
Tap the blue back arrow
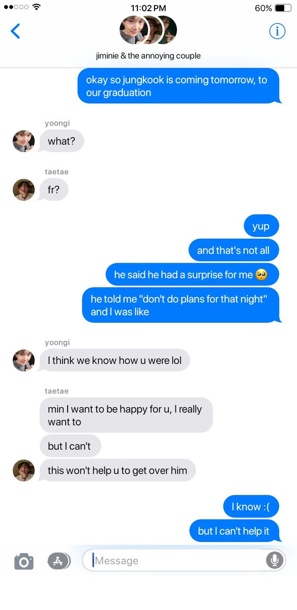pos(15,31)
